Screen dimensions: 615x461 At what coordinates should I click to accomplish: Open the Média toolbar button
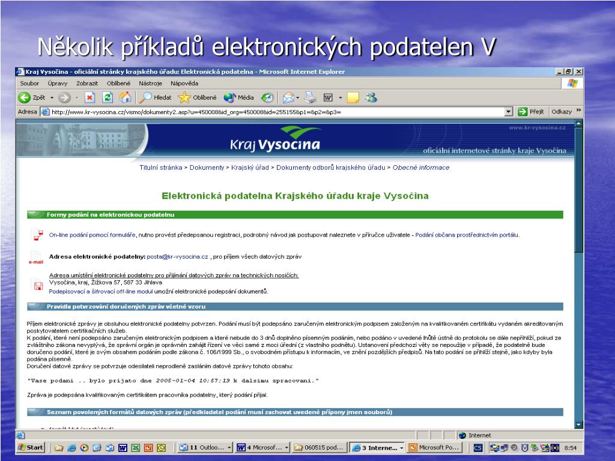tap(239, 98)
